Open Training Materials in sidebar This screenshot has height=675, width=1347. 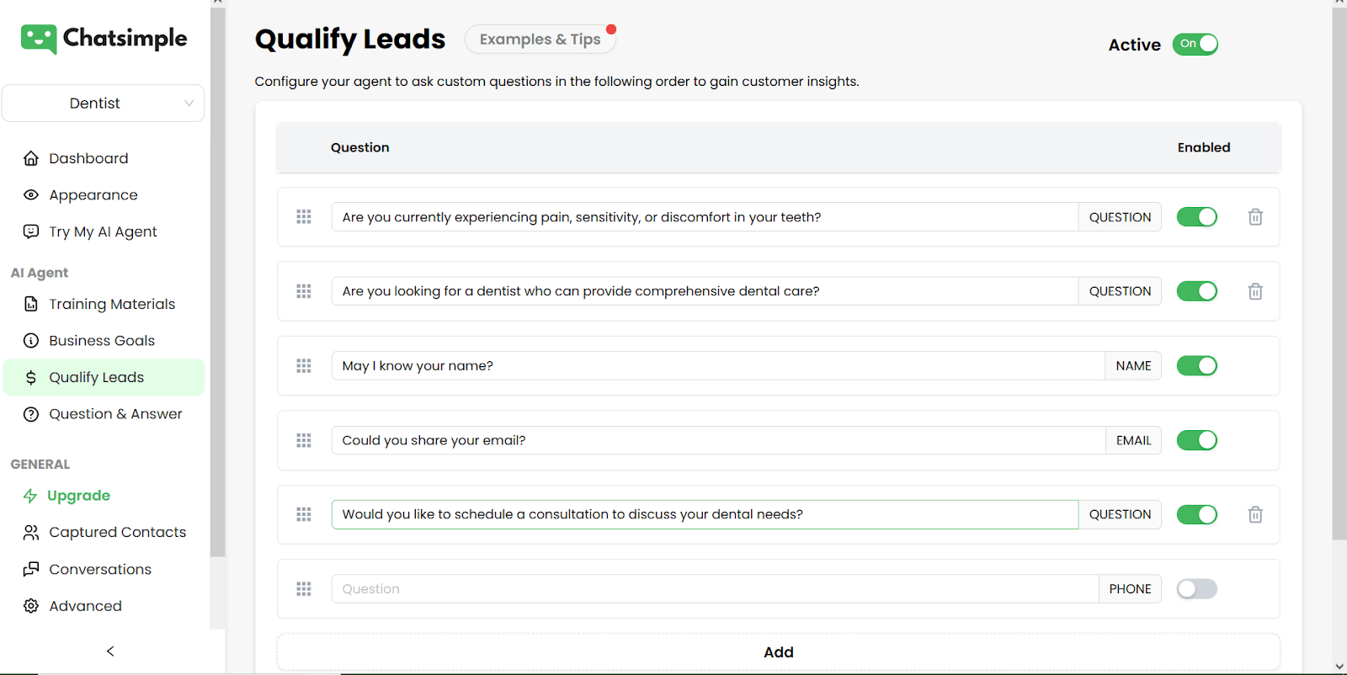pos(112,305)
